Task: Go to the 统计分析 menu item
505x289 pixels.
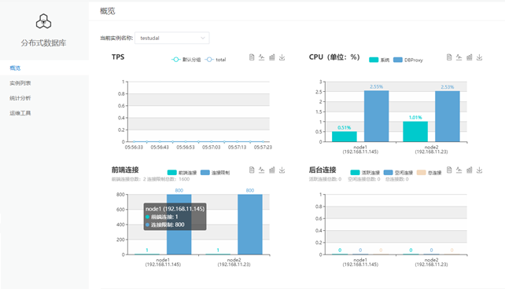Action: tap(20, 98)
